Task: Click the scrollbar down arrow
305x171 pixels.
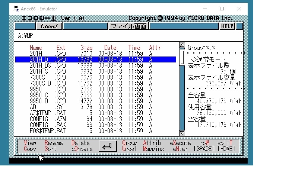Action: point(182,133)
